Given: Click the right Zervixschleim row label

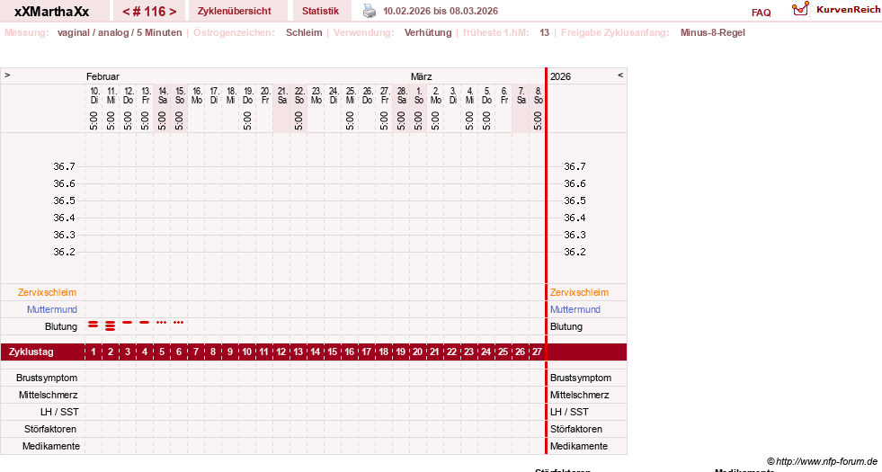Looking at the screenshot, I should pos(579,292).
